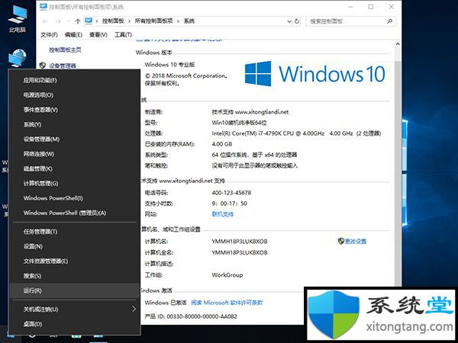Go up one level with the up arrow

coord(77,21)
